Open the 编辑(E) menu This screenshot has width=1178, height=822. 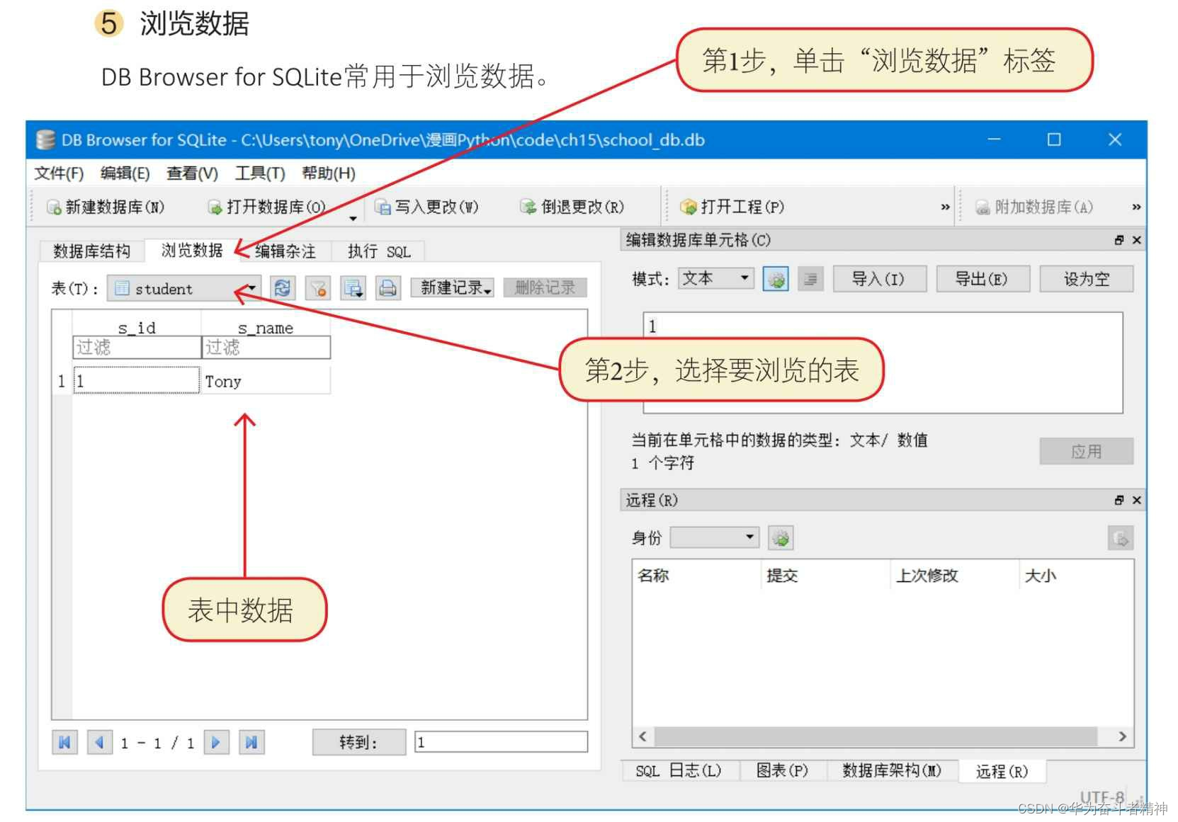[125, 173]
